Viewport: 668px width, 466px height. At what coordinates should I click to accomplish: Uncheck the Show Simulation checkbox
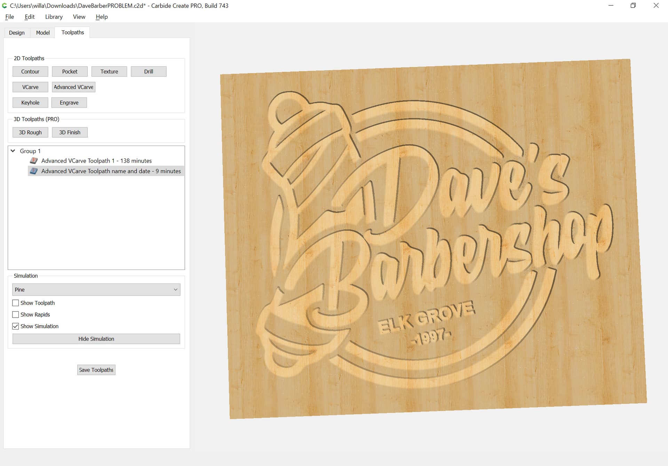[16, 326]
